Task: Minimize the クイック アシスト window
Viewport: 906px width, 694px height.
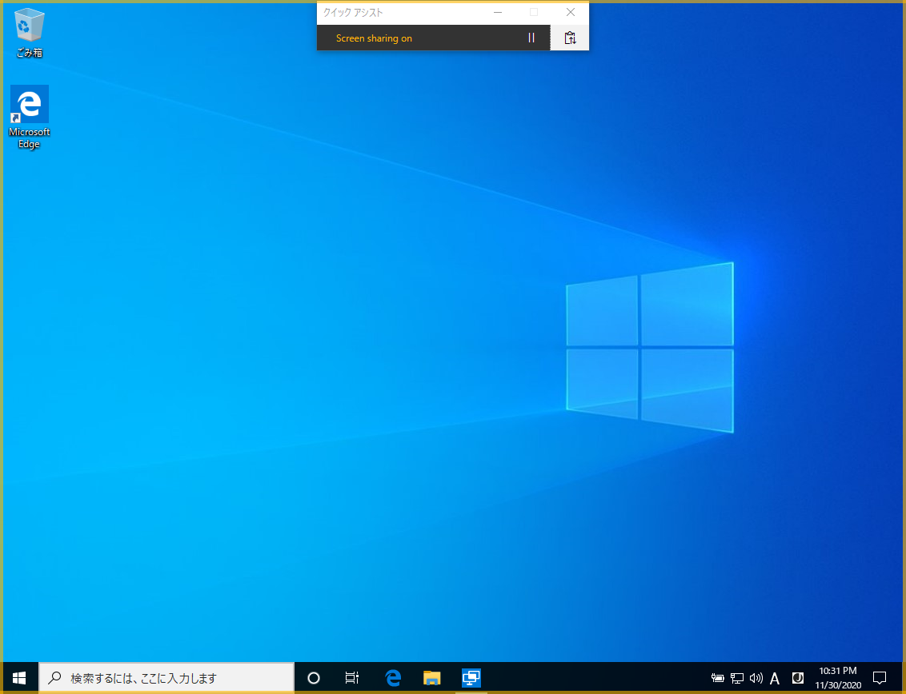Action: [x=498, y=13]
